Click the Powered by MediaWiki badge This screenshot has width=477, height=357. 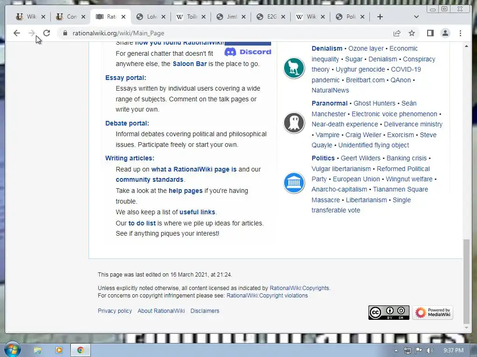(x=433, y=313)
